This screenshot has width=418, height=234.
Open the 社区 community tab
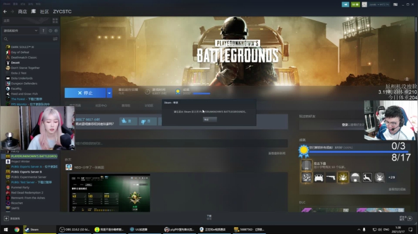[x=44, y=12]
